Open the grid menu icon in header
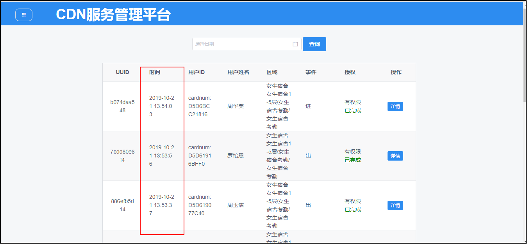Viewport: 527px width, 244px height. [x=24, y=15]
